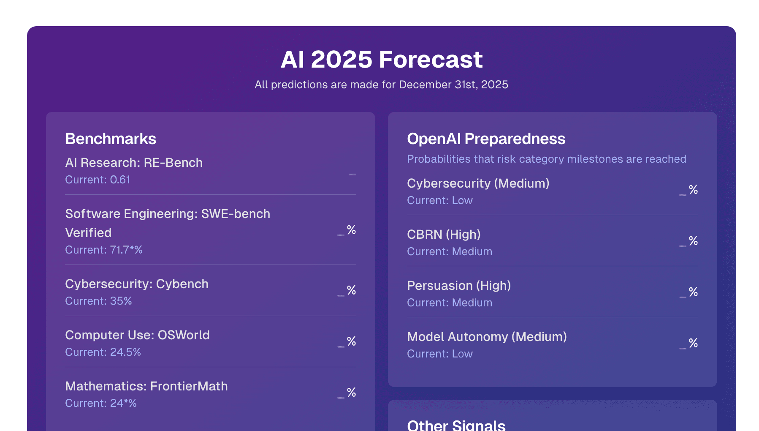The height and width of the screenshot is (431, 759).
Task: Click the Current: Medium text under CBRN
Action: [x=450, y=251]
